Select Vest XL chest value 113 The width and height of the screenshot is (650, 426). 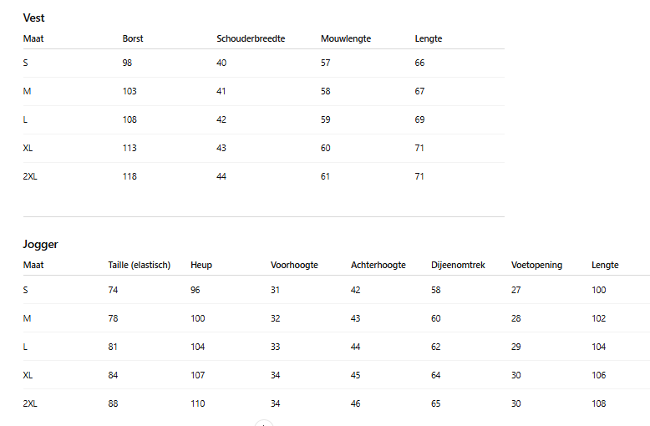pos(129,148)
